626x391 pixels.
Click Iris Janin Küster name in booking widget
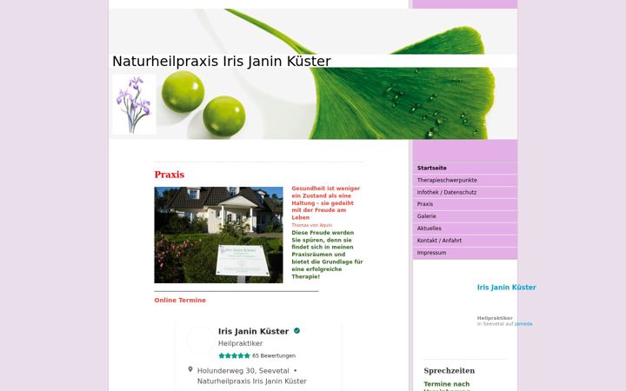254,331
